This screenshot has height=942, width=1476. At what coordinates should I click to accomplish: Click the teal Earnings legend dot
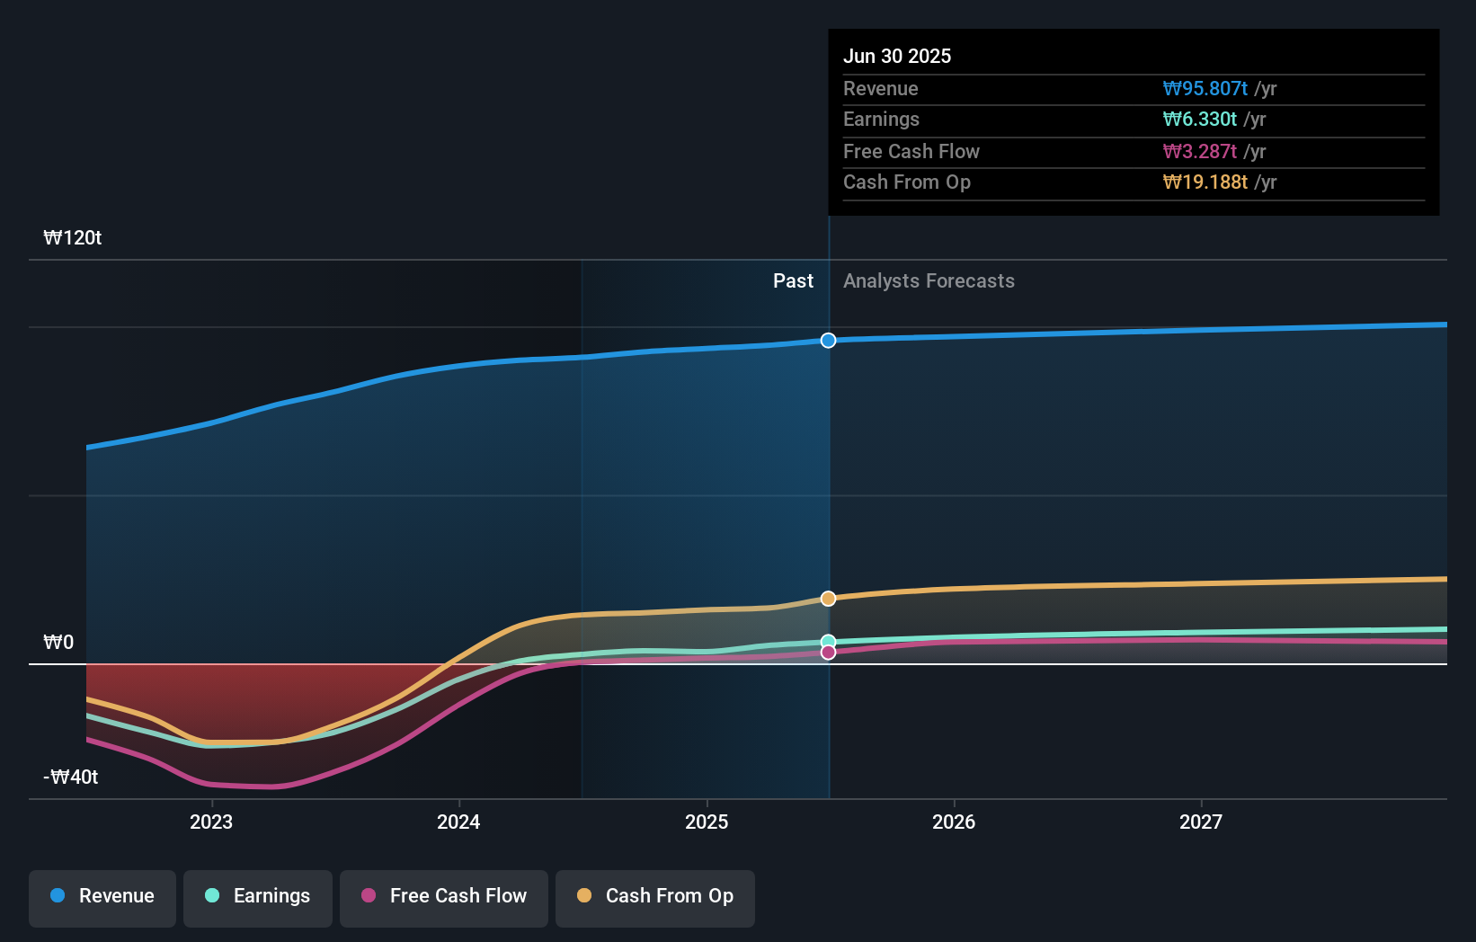(x=212, y=895)
